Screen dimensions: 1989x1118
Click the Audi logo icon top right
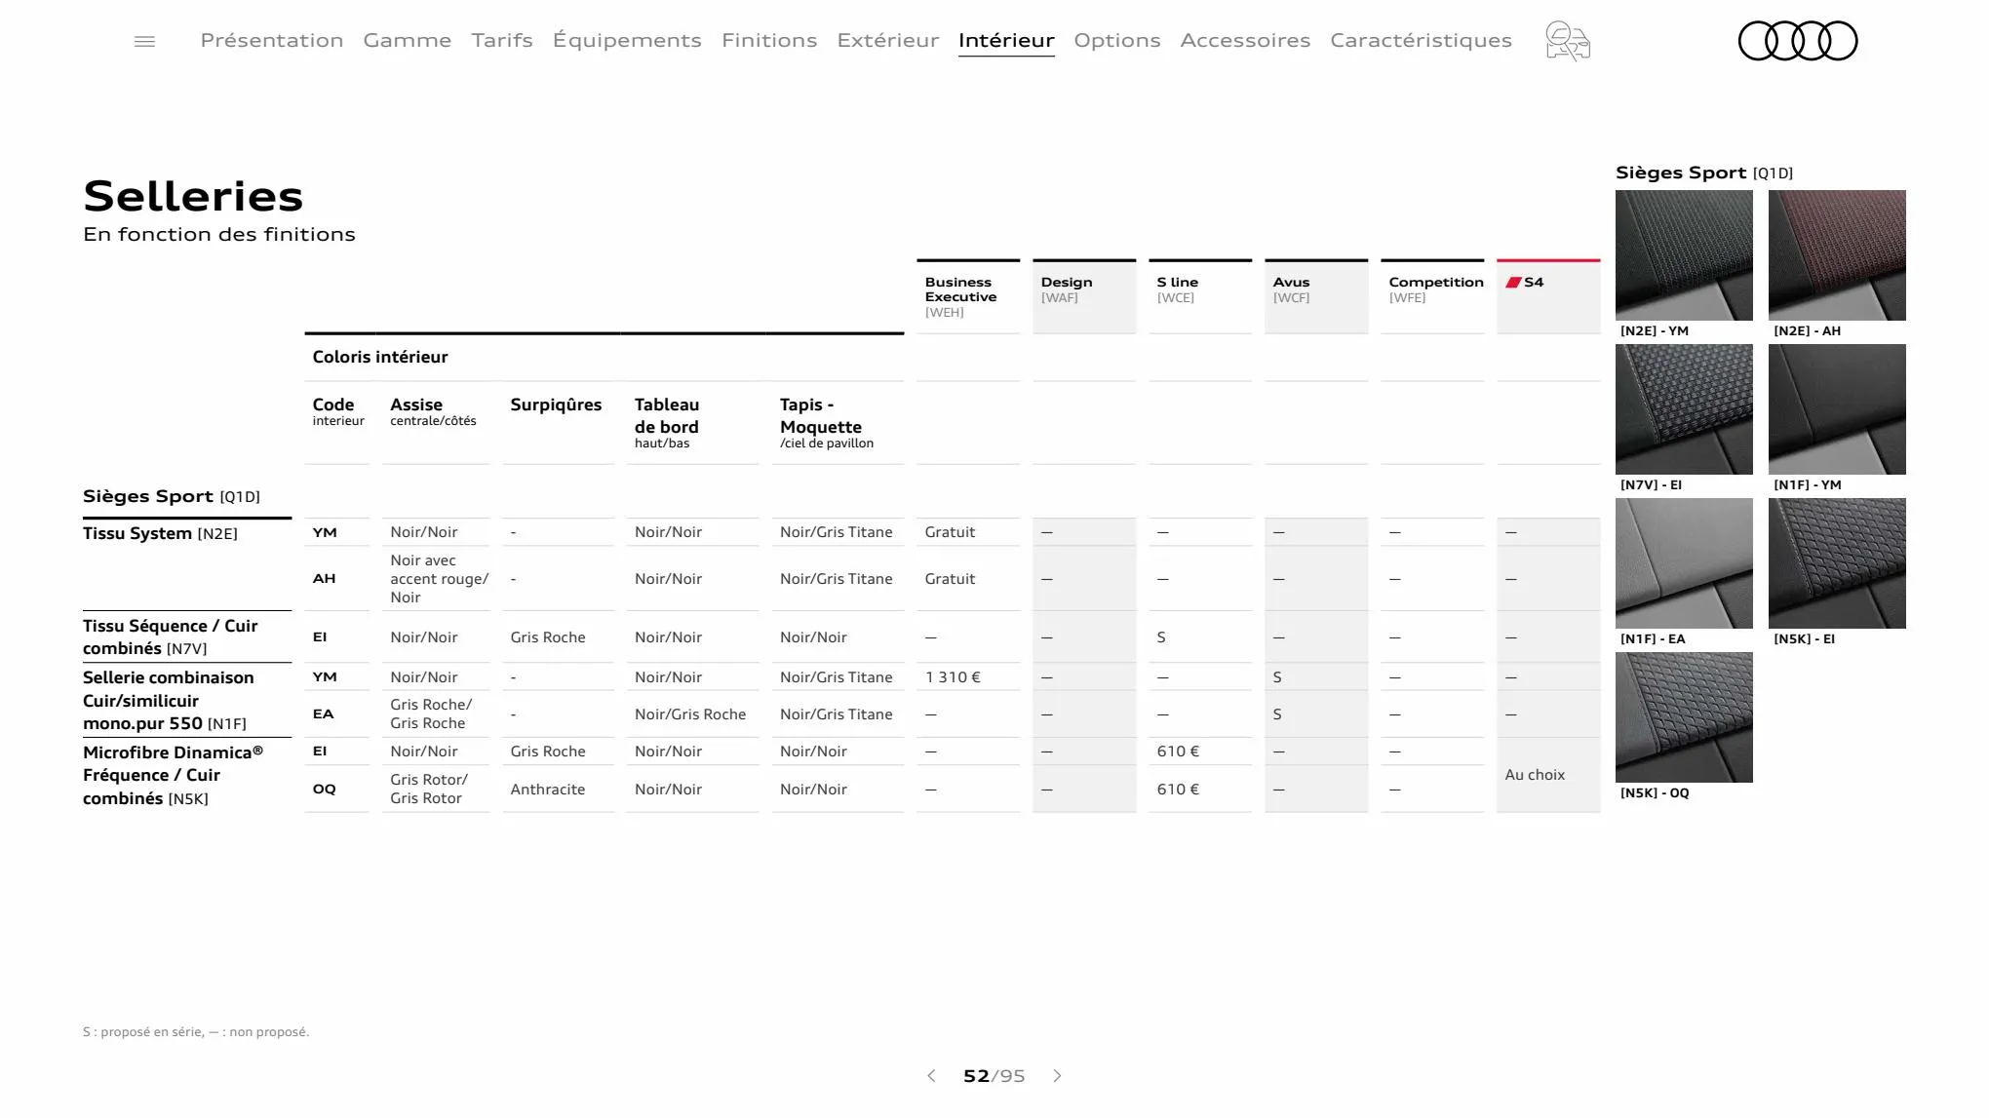click(1798, 40)
